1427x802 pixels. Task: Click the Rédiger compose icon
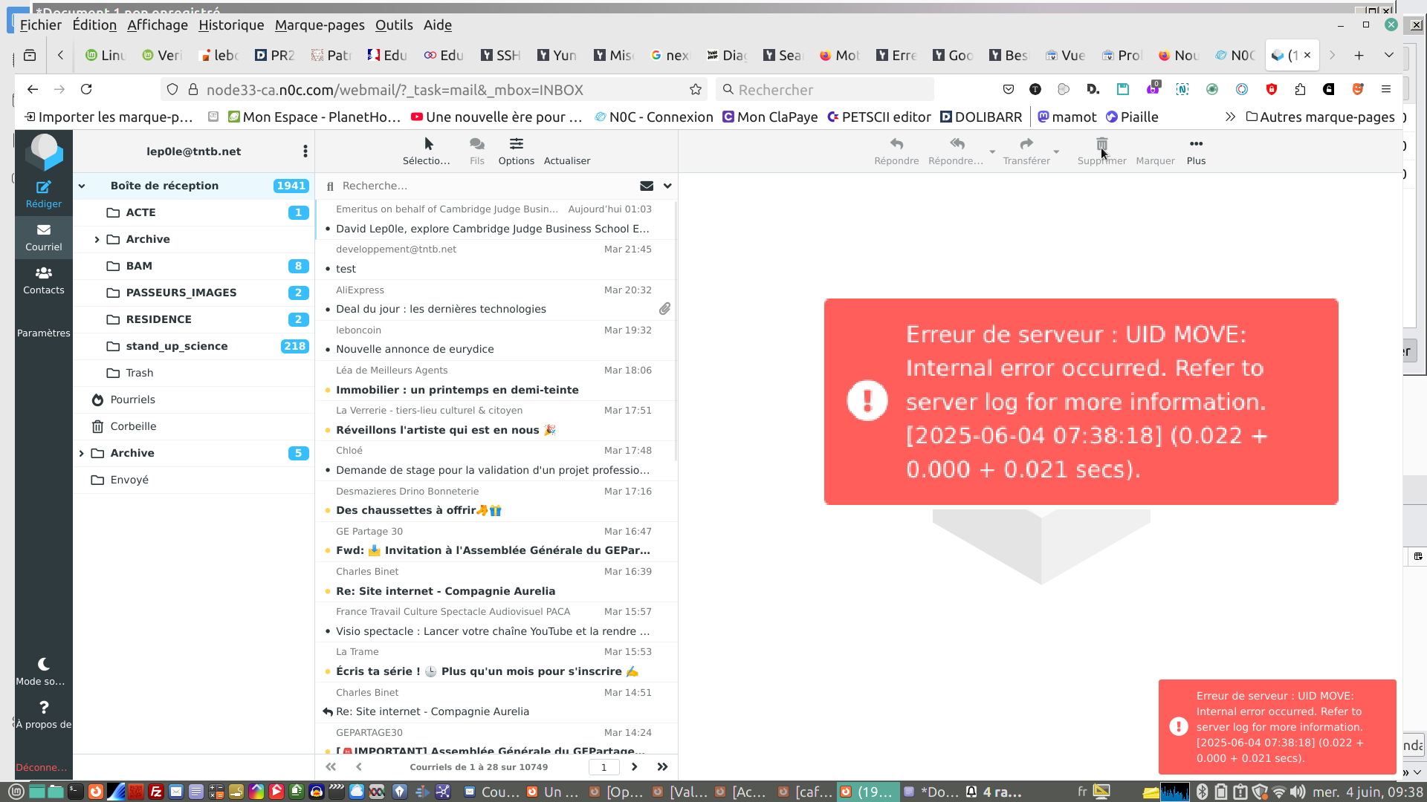click(x=44, y=187)
